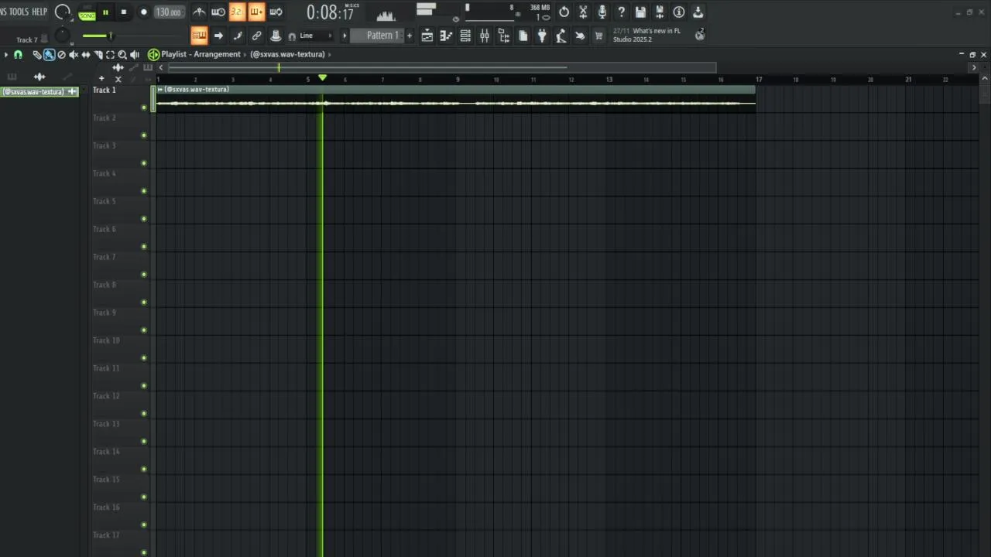991x557 pixels.
Task: Toggle typing keyboard to piano
Action: tap(199, 36)
